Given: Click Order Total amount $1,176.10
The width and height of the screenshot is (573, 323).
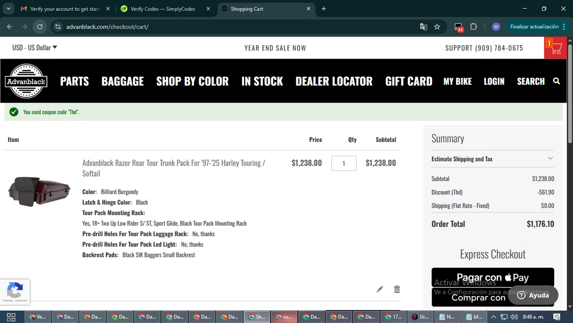Looking at the screenshot, I should pyautogui.click(x=540, y=224).
